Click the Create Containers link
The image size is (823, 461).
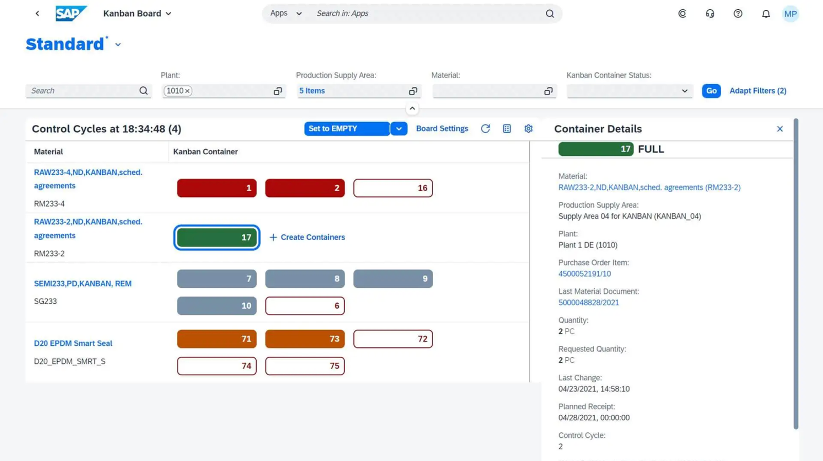[307, 237]
